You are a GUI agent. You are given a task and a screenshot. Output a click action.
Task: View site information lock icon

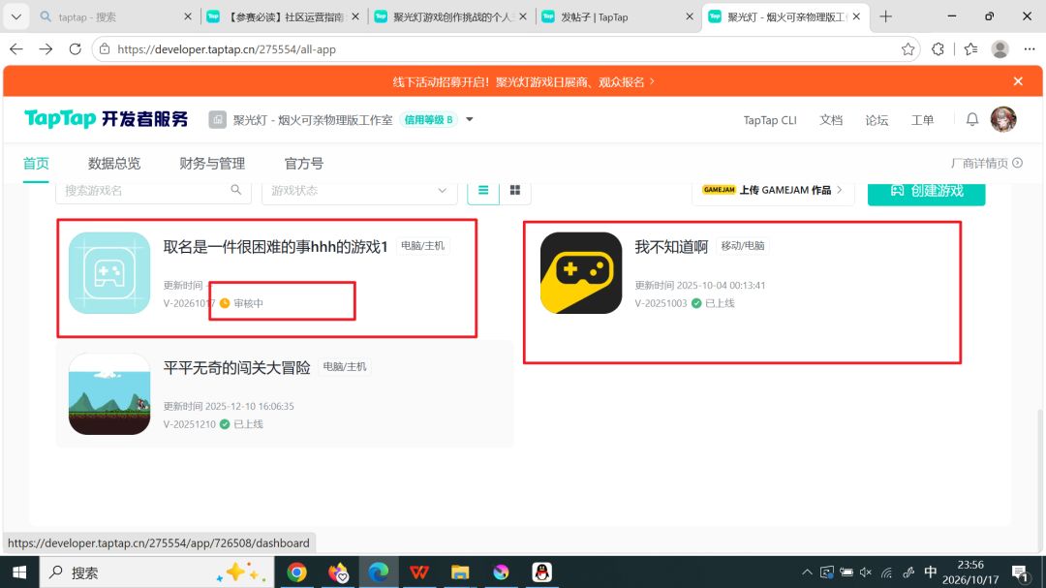point(105,49)
